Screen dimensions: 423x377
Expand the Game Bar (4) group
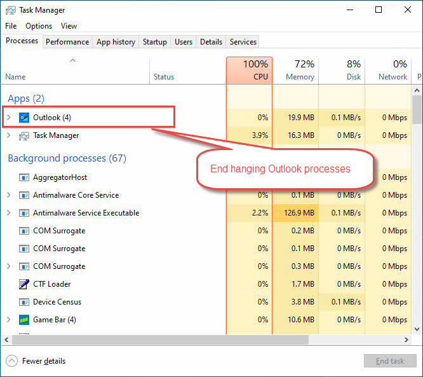pyautogui.click(x=9, y=320)
